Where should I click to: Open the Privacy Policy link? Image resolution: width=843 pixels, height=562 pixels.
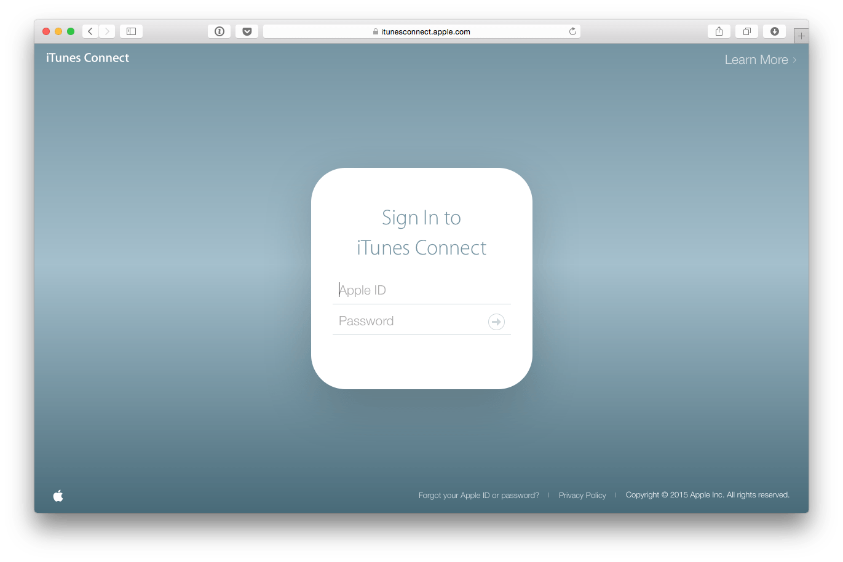point(582,495)
